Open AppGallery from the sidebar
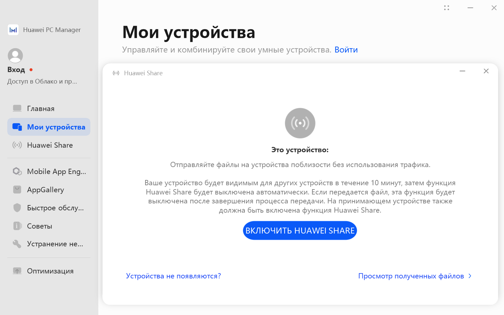Screen dimensions: 504x315 (49, 190)
